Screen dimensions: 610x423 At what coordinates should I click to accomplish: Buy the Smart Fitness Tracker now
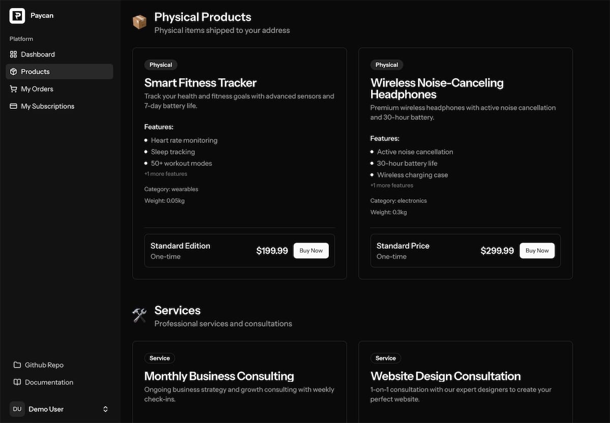click(311, 250)
